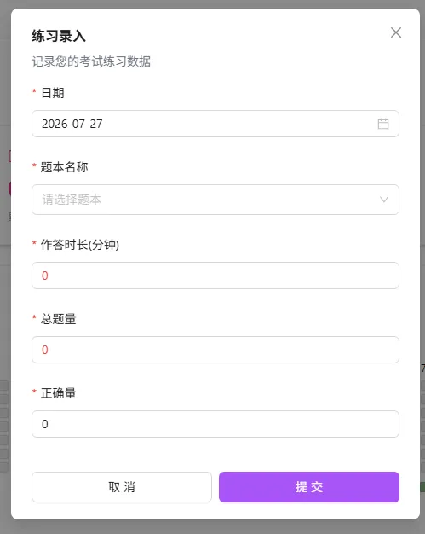Open the 请选择题本 select box
This screenshot has width=425, height=534.
pos(215,200)
